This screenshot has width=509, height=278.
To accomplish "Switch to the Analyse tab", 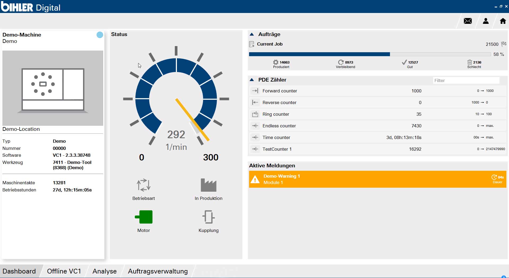I will (105, 271).
